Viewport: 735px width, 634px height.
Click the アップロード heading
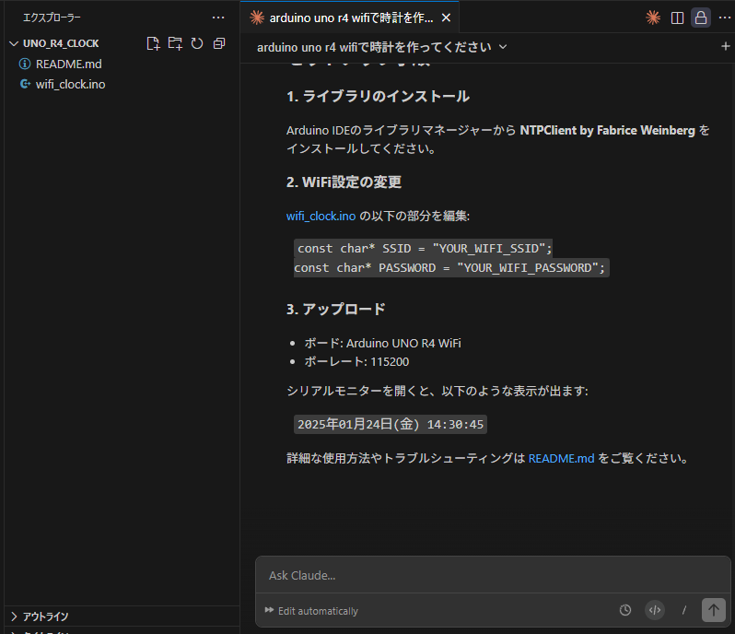(336, 309)
